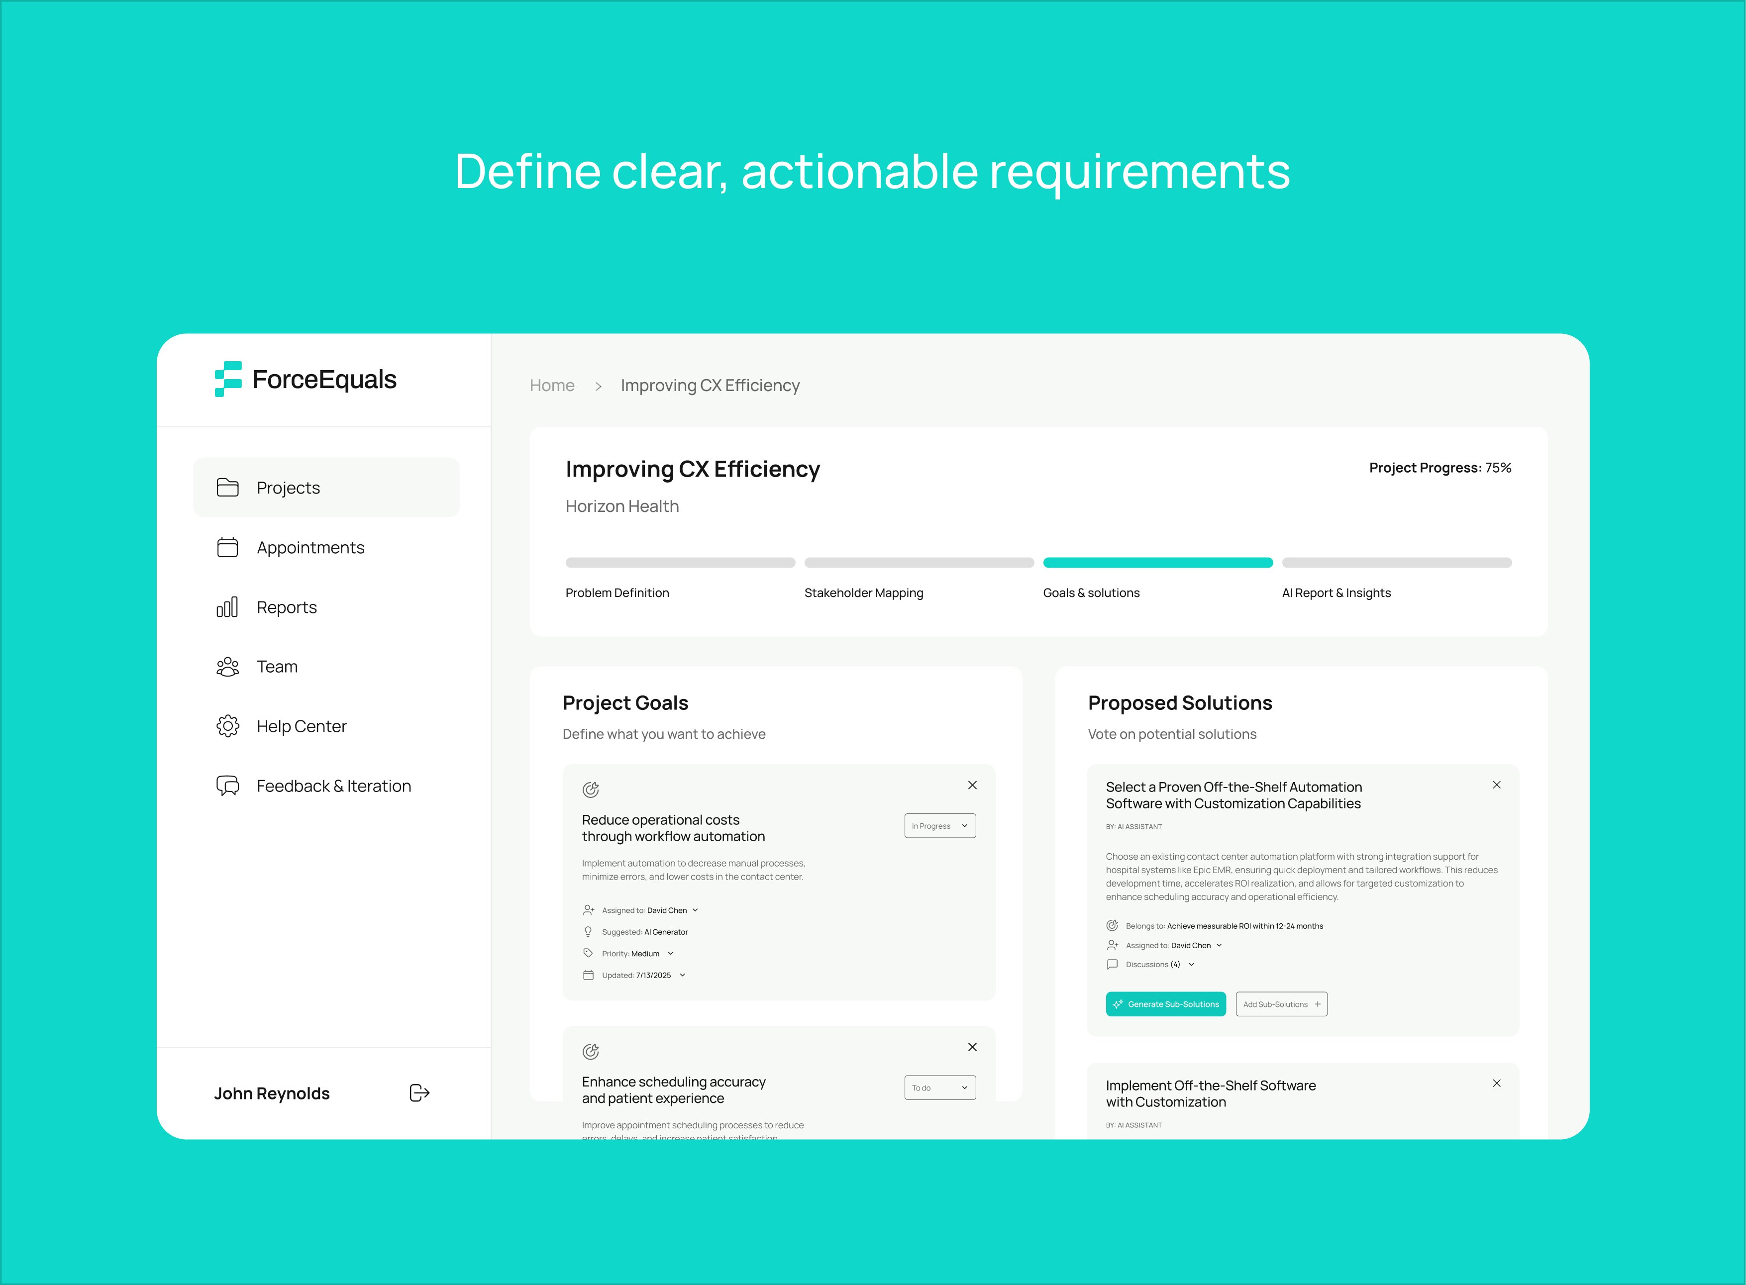1746x1285 pixels.
Task: Click the assignee icon in the Proposed Solutions card
Action: click(x=1112, y=945)
